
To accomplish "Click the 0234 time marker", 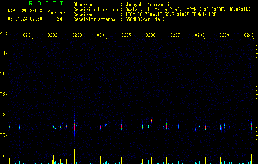I will [x=102, y=35].
